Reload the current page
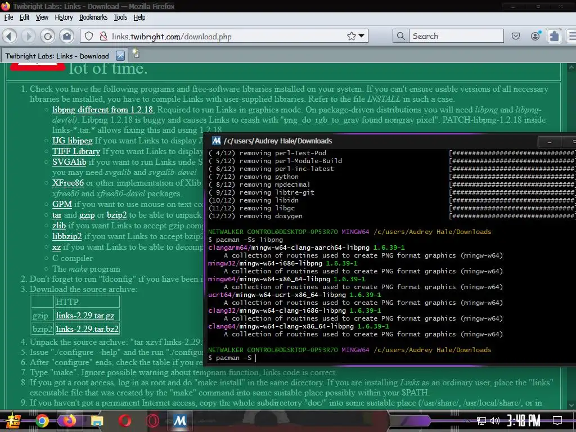Image resolution: width=576 pixels, height=432 pixels. coord(48,36)
